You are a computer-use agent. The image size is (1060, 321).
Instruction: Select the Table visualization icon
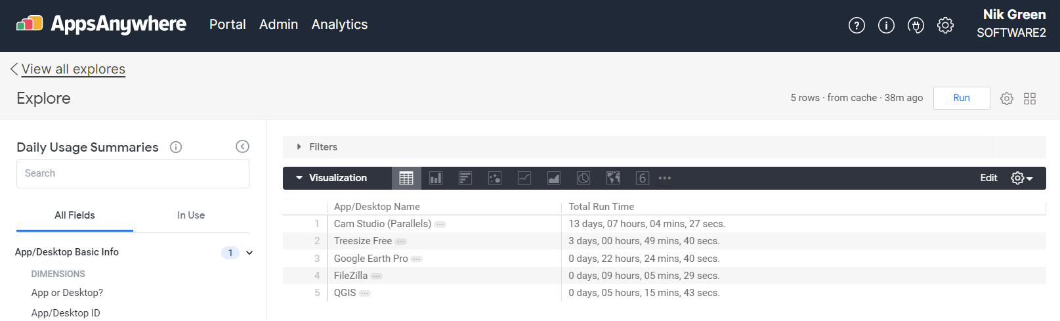coord(406,178)
